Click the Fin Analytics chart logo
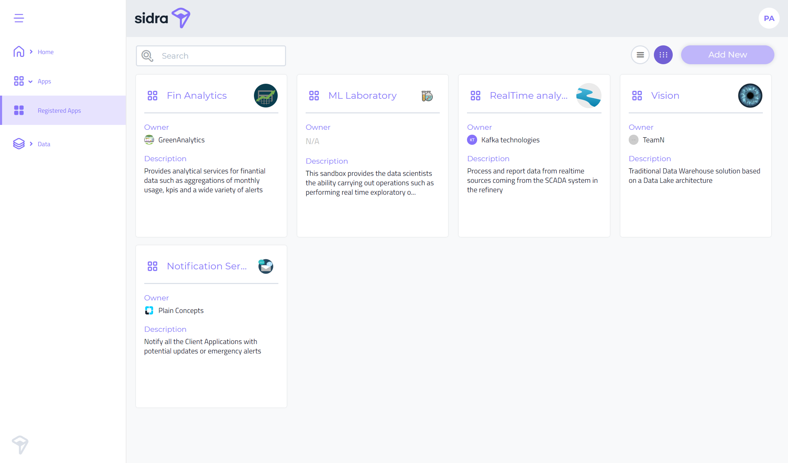 [265, 96]
